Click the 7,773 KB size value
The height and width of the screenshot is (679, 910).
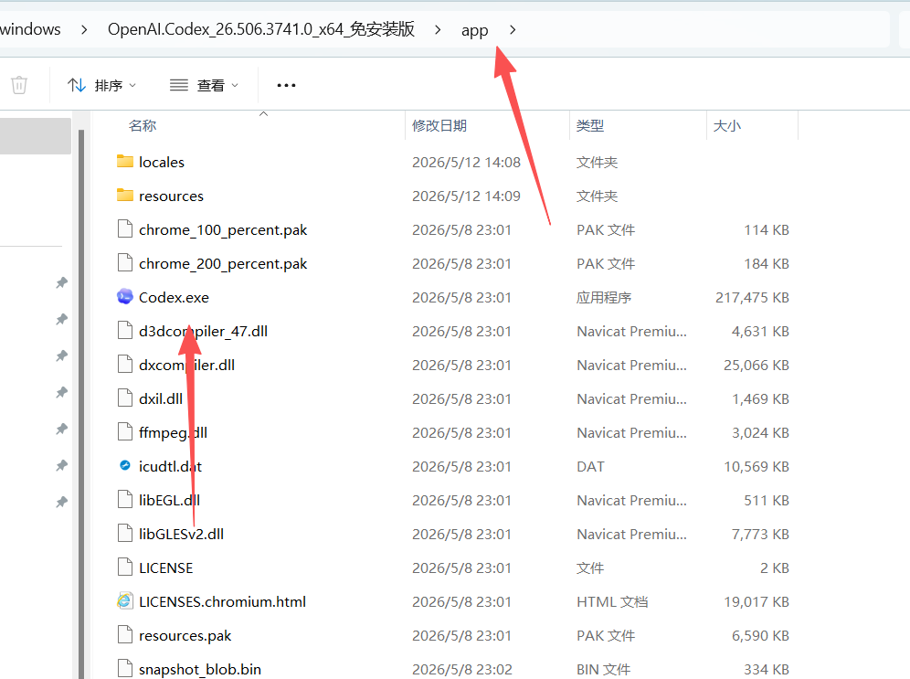760,534
